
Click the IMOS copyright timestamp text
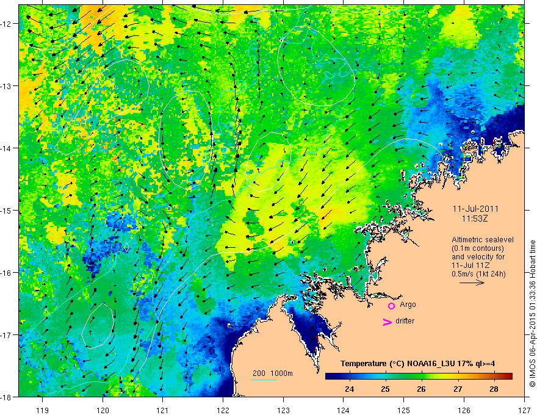coord(532,314)
